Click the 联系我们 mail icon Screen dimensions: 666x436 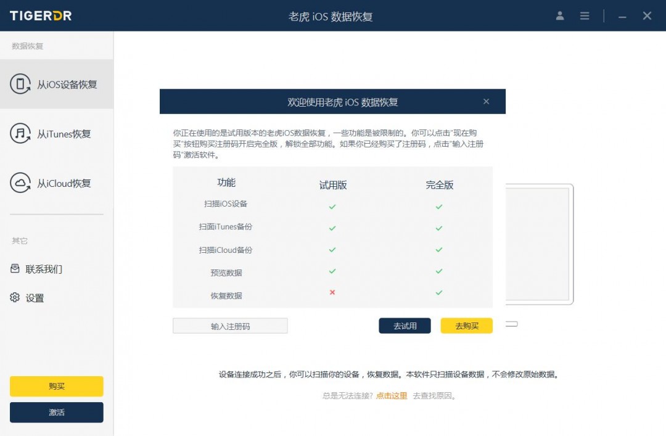[x=15, y=269]
